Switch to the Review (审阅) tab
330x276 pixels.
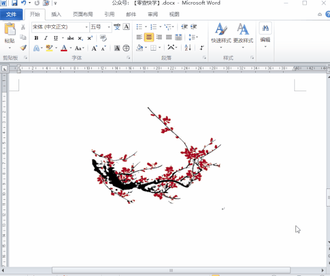point(153,14)
